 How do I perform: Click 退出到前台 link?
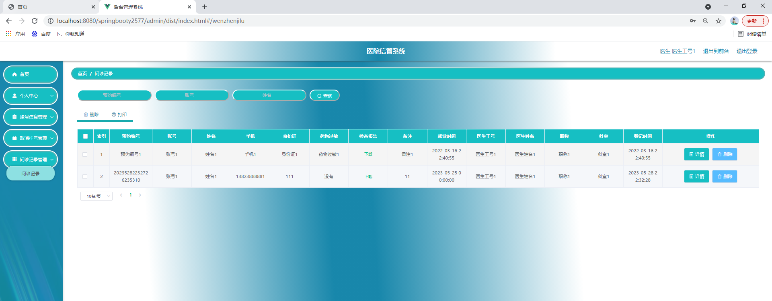(716, 51)
